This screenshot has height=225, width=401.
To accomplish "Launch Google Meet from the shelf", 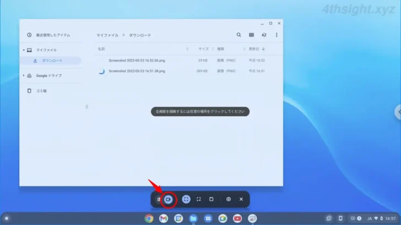I will (x=223, y=218).
